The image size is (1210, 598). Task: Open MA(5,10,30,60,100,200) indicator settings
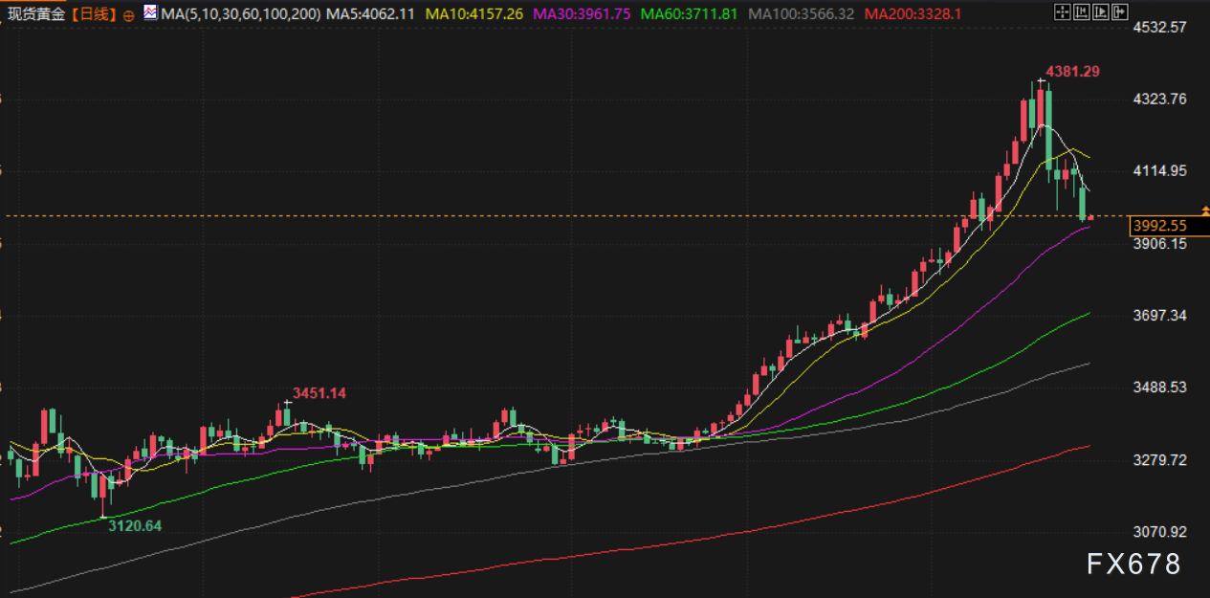pyautogui.click(x=241, y=13)
